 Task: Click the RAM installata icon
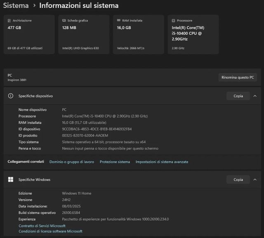click(x=118, y=20)
